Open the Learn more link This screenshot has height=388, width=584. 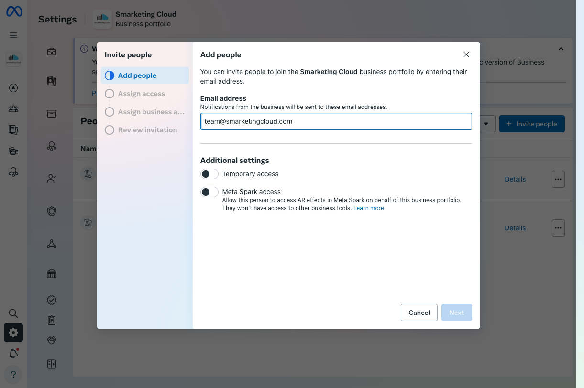[369, 208]
